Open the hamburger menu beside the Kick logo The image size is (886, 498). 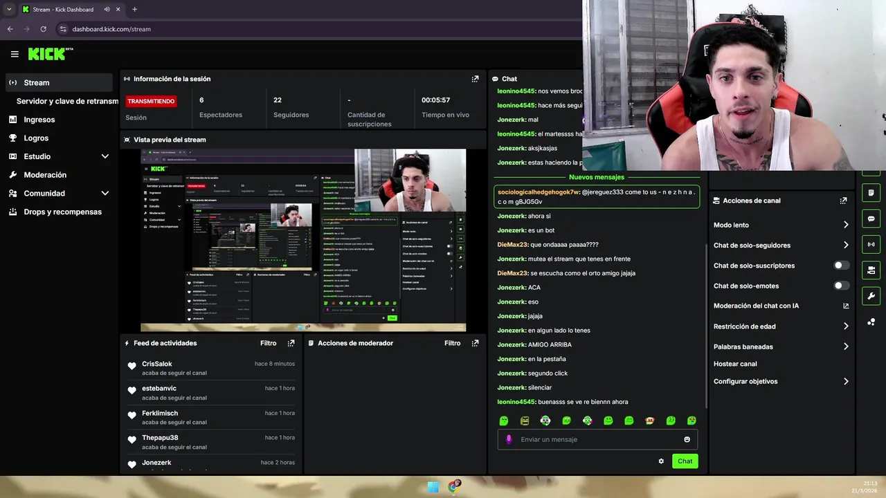point(15,54)
